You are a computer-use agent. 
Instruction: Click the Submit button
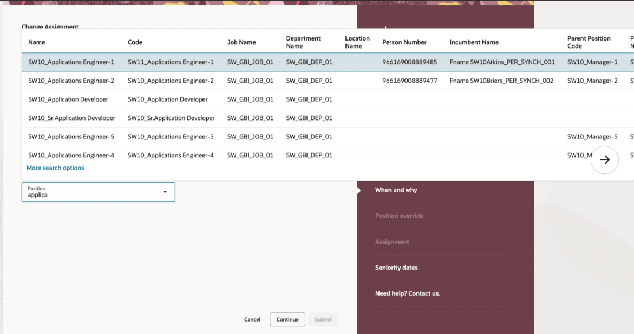click(x=323, y=319)
